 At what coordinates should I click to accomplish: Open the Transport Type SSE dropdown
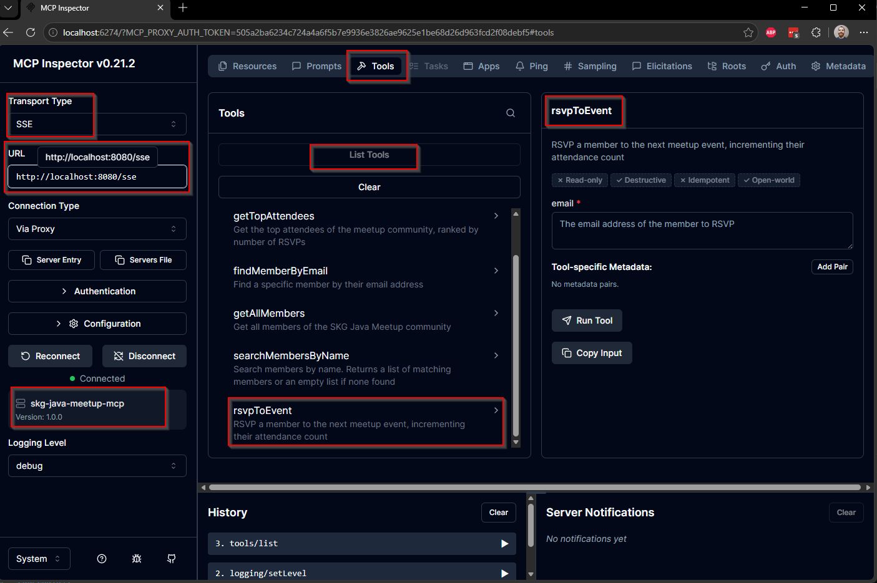coord(97,124)
